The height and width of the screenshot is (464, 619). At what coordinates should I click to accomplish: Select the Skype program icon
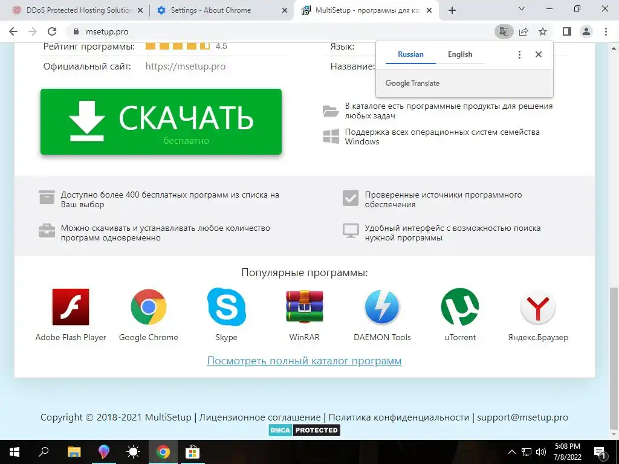click(x=226, y=307)
